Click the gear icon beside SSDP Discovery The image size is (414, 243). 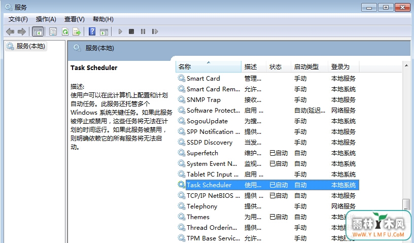click(x=182, y=142)
